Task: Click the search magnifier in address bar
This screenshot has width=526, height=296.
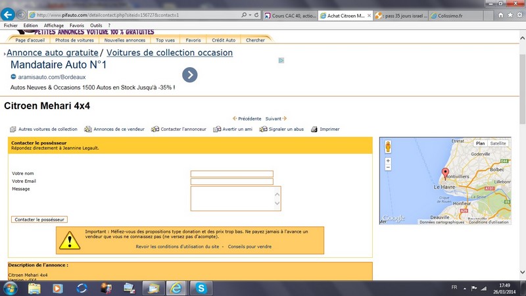Action: click(x=244, y=15)
